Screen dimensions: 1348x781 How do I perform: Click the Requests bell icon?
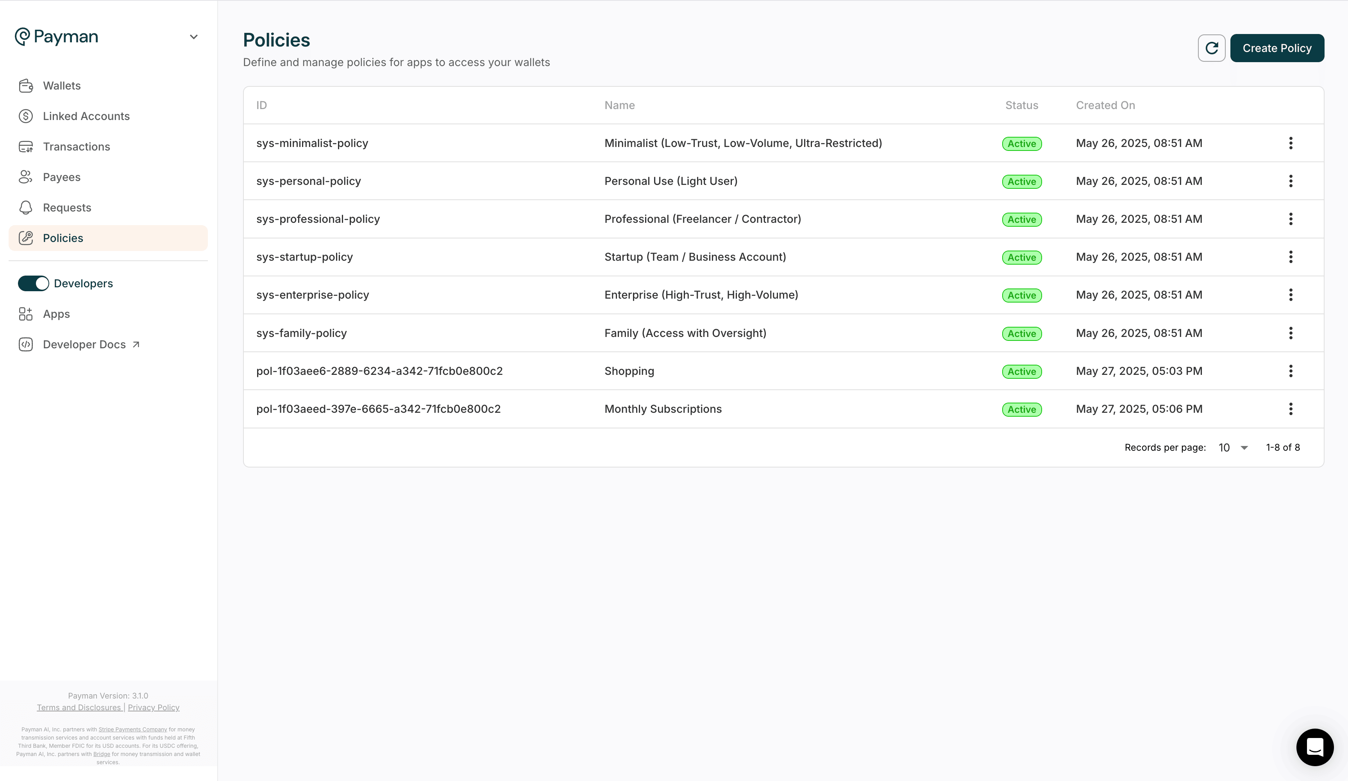(26, 208)
